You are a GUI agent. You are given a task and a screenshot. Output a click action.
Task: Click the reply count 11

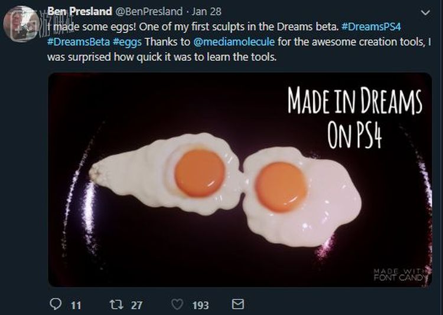76,305
